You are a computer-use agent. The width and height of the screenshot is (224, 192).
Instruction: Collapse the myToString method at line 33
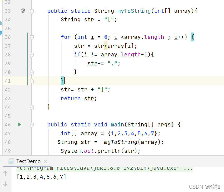coord(32,11)
